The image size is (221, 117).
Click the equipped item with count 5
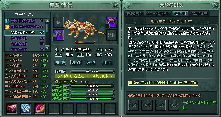58,35
